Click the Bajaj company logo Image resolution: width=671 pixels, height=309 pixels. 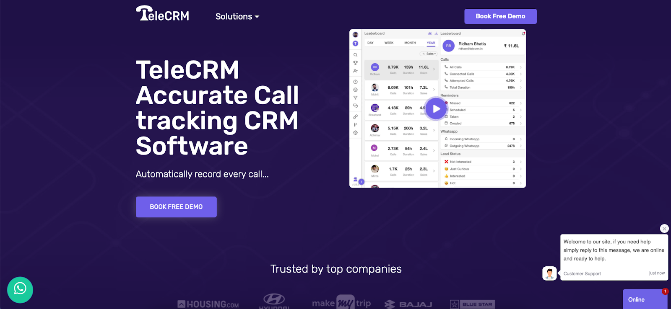coord(408,304)
